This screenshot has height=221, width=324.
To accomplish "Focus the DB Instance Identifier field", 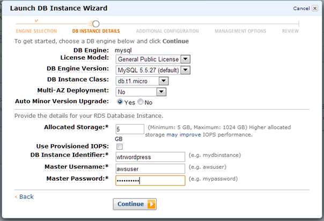I will tap(150, 157).
